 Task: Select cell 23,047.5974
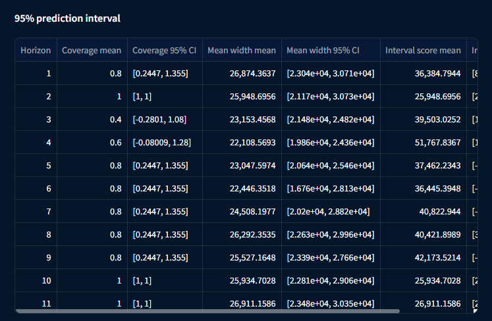[242, 166]
